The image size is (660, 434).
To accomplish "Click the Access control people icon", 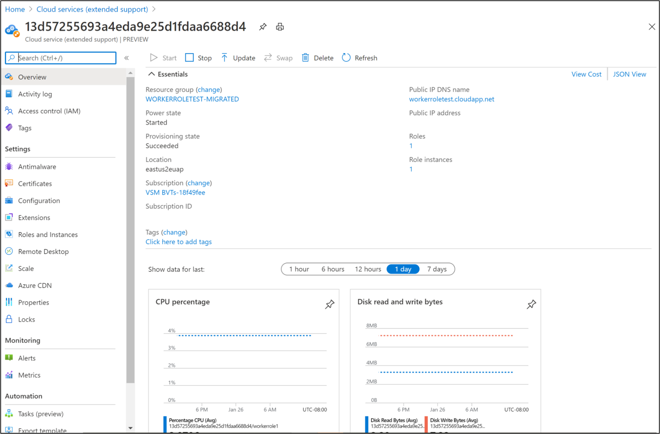I will coord(9,111).
